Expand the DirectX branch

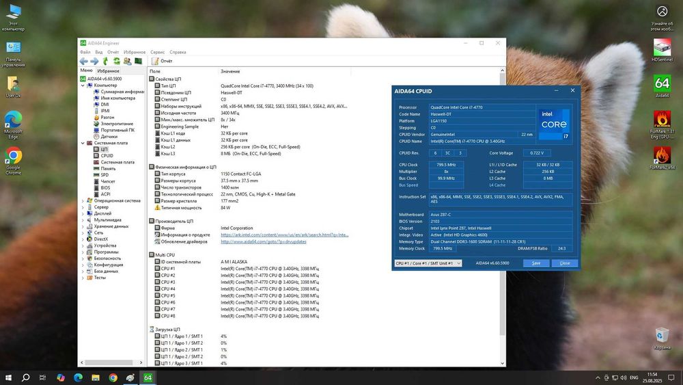pyautogui.click(x=83, y=239)
